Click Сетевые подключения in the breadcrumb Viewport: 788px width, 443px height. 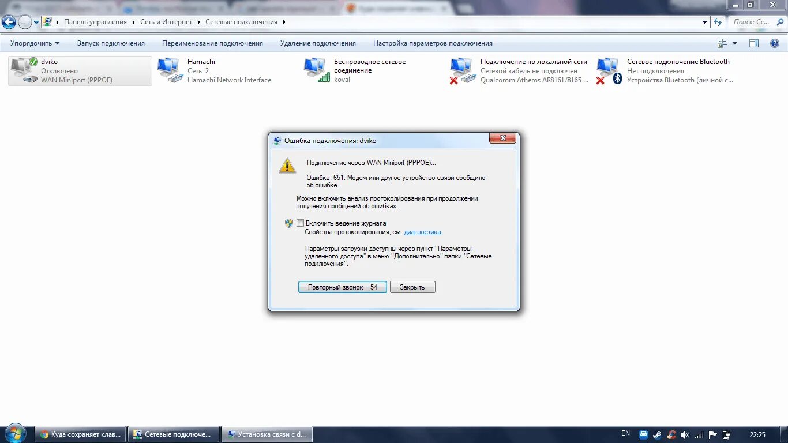click(241, 22)
